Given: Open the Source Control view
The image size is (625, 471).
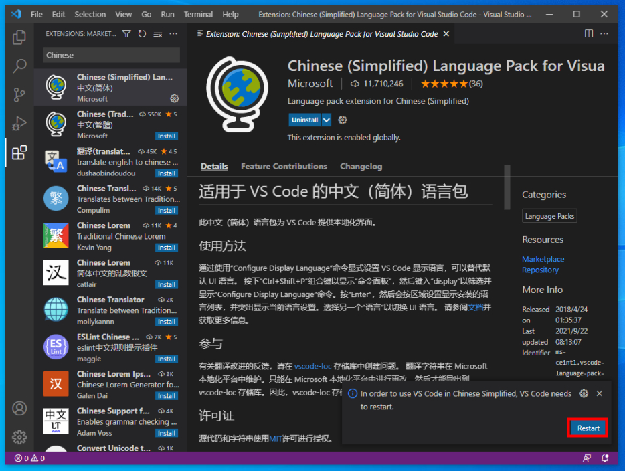Looking at the screenshot, I should (19, 95).
